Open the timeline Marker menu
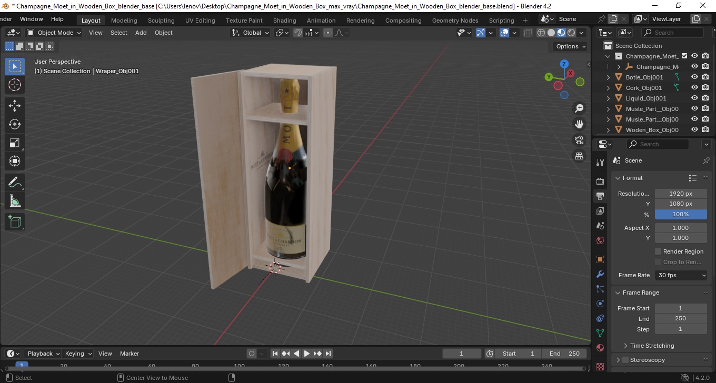Viewport: 716px width, 383px height. 129,354
